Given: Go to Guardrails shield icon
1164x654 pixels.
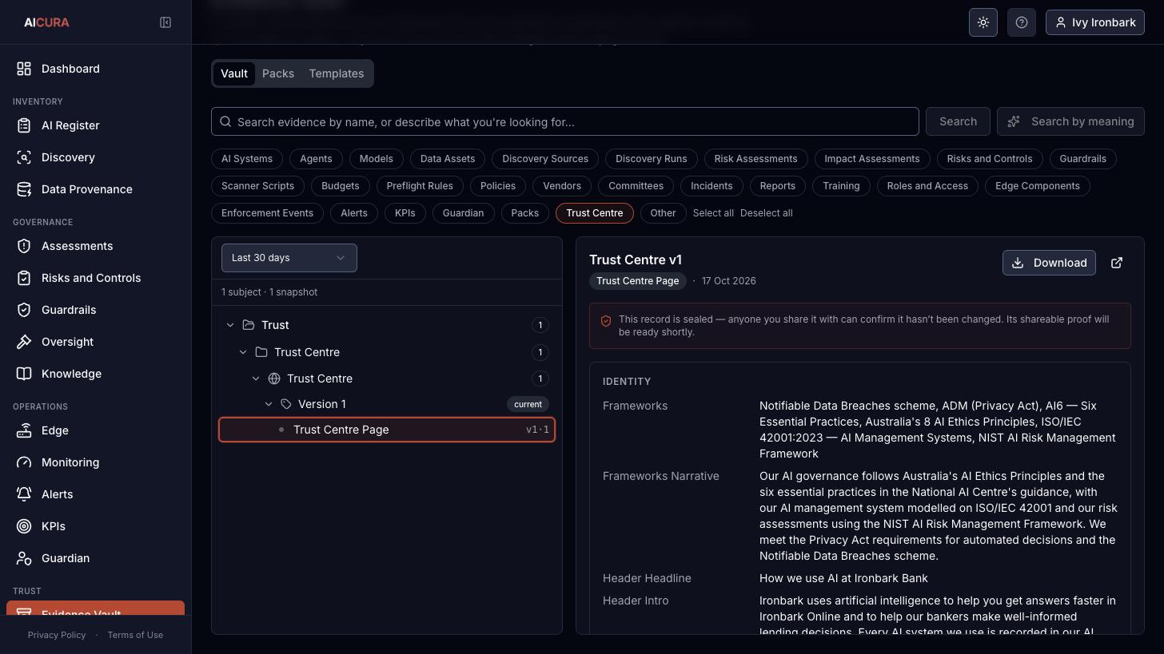Looking at the screenshot, I should 24,310.
